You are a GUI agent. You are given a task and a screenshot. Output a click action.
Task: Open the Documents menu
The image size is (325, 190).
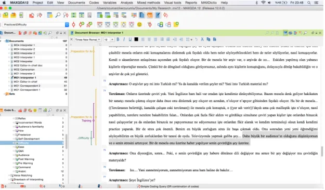point(76,3)
